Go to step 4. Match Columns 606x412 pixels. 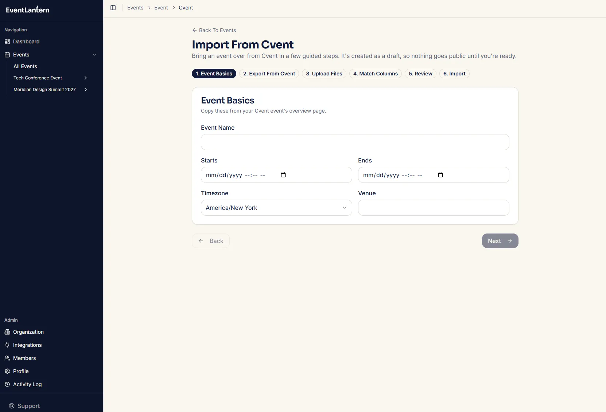click(x=376, y=74)
